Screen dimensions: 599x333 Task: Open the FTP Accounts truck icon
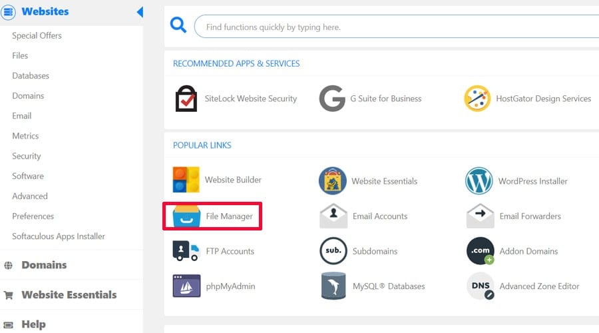(186, 251)
